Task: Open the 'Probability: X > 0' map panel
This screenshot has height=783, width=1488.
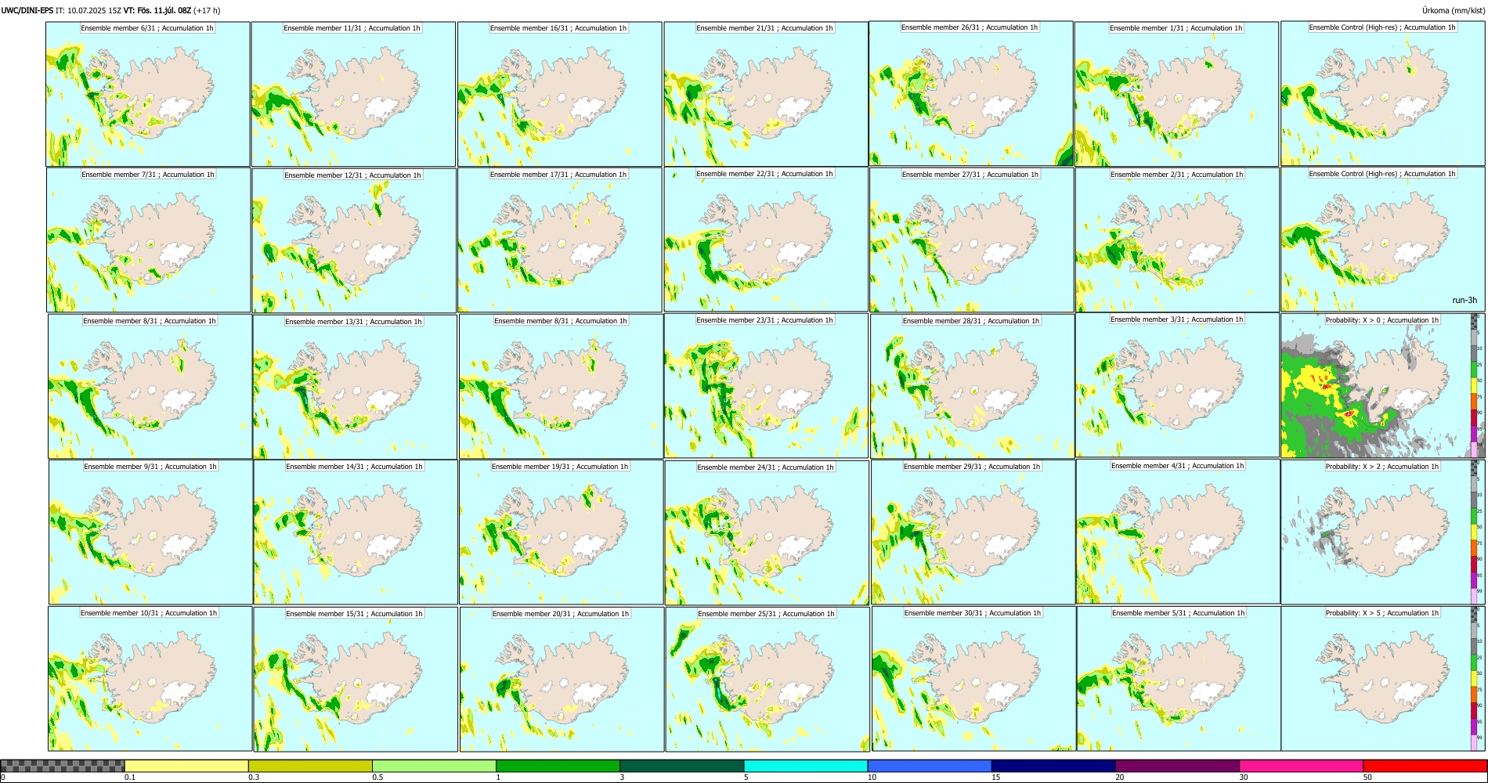Action: (1383, 385)
